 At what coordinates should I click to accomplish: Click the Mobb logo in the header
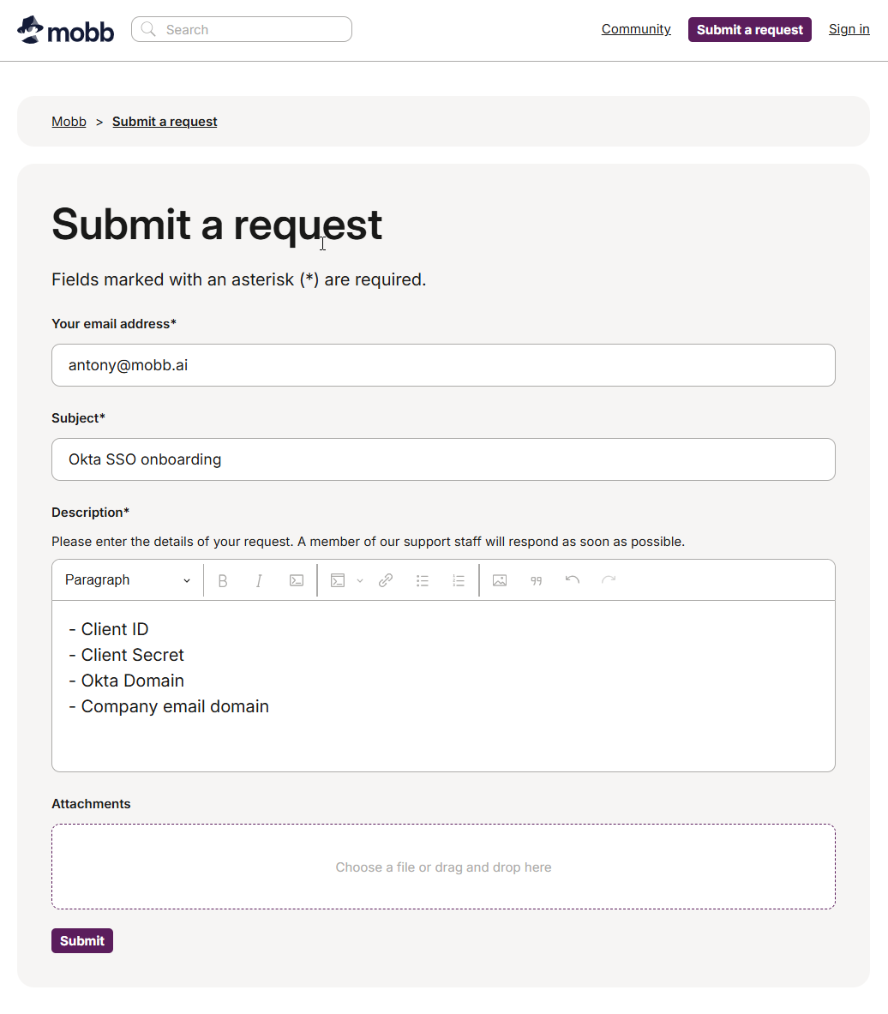point(66,30)
